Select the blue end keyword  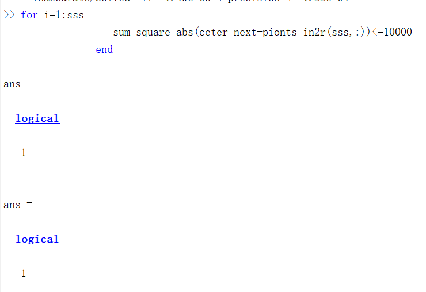tap(104, 49)
